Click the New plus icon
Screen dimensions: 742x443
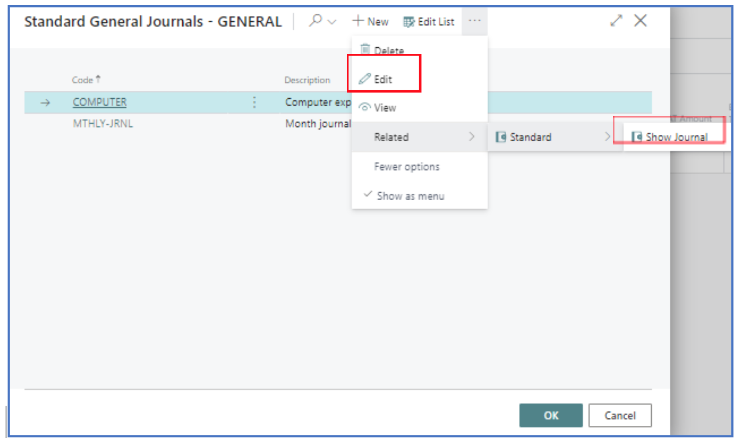tap(358, 21)
